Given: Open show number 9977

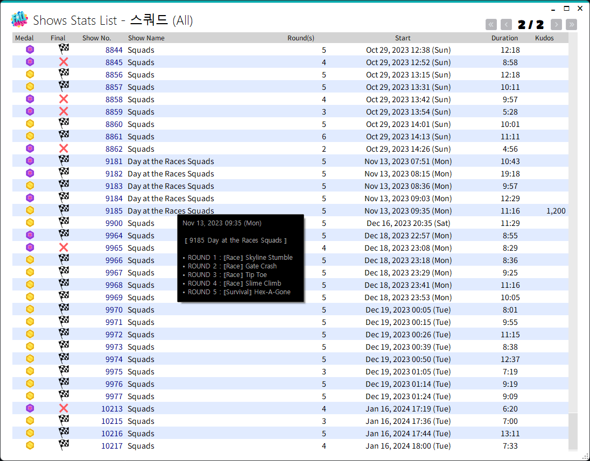Looking at the screenshot, I should pyautogui.click(x=114, y=396).
